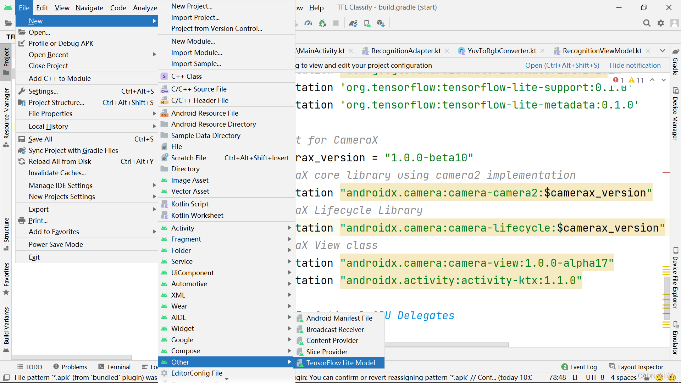Select TensorFlow Lite Model option

(340, 362)
